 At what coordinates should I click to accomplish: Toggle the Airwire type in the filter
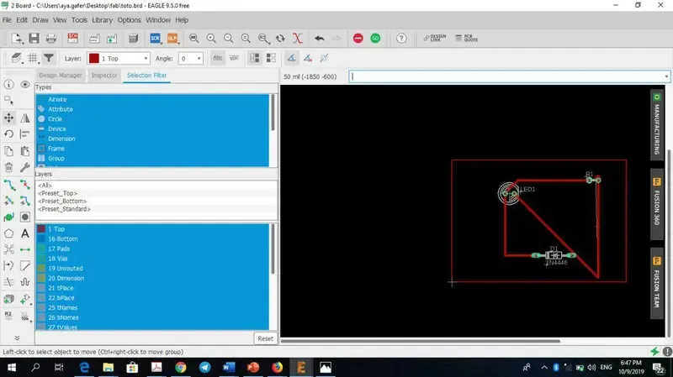tap(57, 99)
